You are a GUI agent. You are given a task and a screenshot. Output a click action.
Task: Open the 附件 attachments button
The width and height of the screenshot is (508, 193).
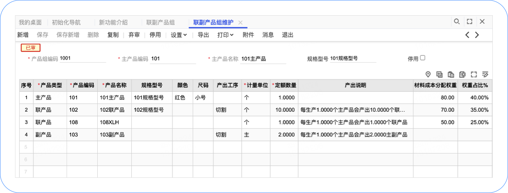tap(248, 35)
